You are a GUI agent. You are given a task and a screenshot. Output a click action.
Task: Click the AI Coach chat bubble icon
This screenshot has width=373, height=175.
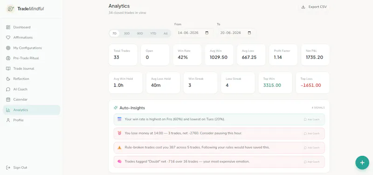tap(8, 89)
